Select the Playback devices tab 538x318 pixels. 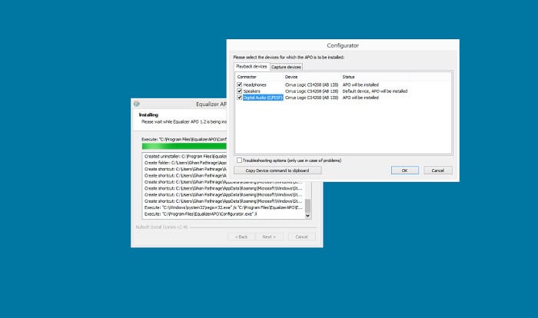(251, 67)
